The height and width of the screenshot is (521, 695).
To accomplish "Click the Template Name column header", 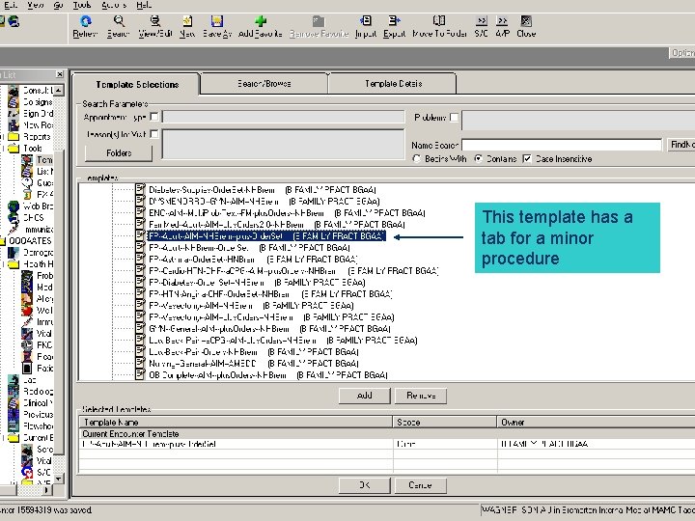I will 236,423.
